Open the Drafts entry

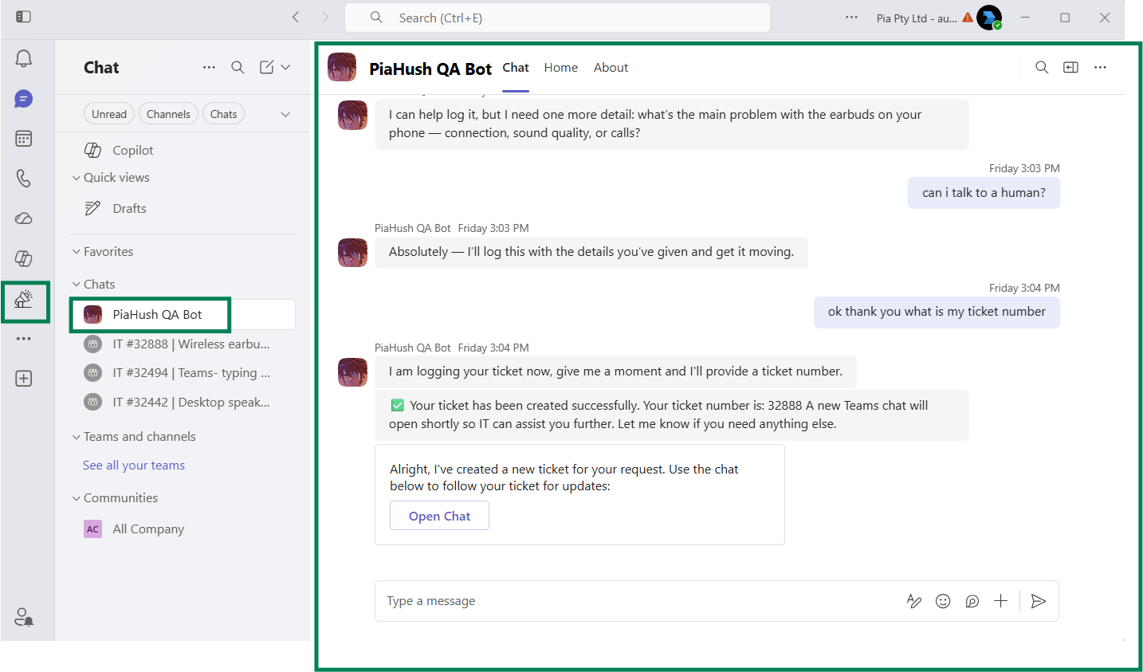183,208
